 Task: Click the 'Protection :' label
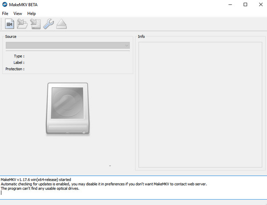15,69
